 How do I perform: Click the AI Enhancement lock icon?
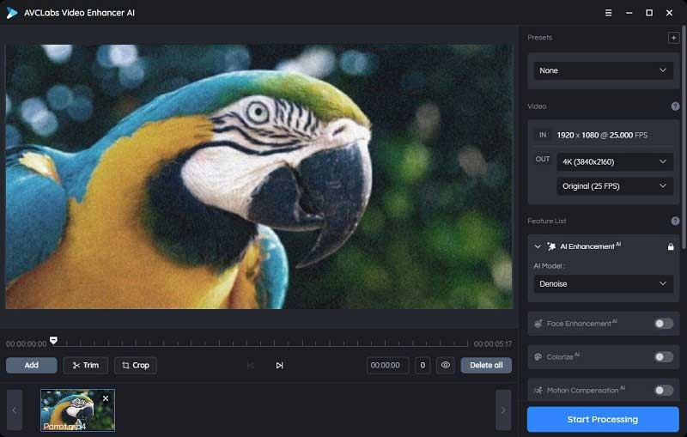tap(671, 246)
